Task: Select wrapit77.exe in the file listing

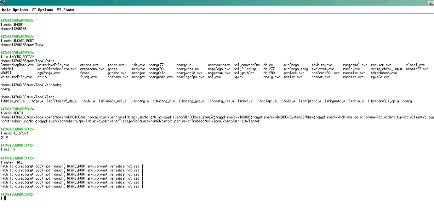Action: click(x=417, y=69)
